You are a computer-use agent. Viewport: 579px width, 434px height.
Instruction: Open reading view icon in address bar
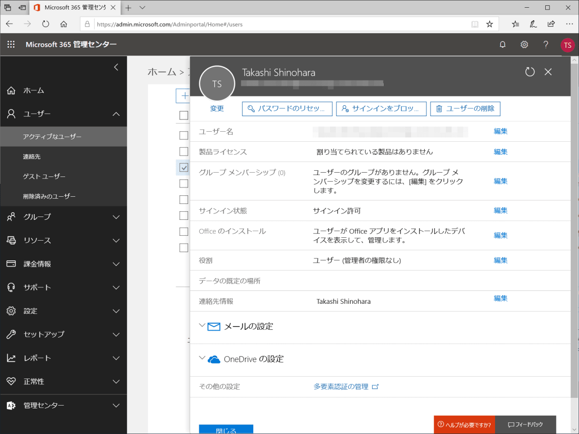(x=475, y=24)
